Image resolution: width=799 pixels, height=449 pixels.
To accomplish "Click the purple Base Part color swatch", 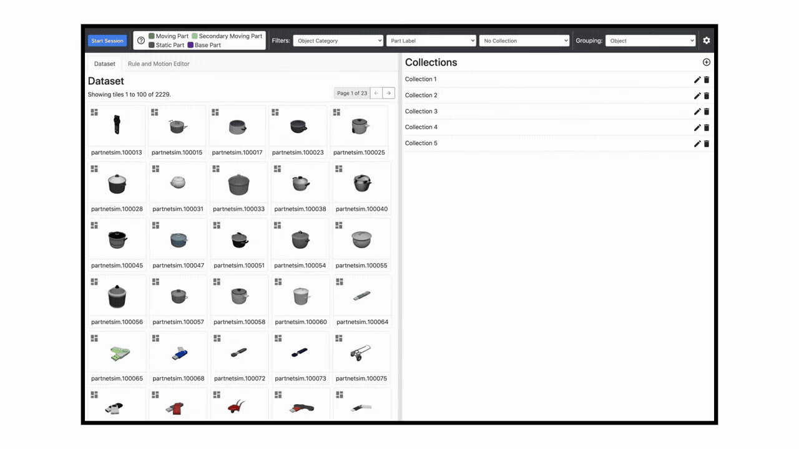I will coord(190,46).
